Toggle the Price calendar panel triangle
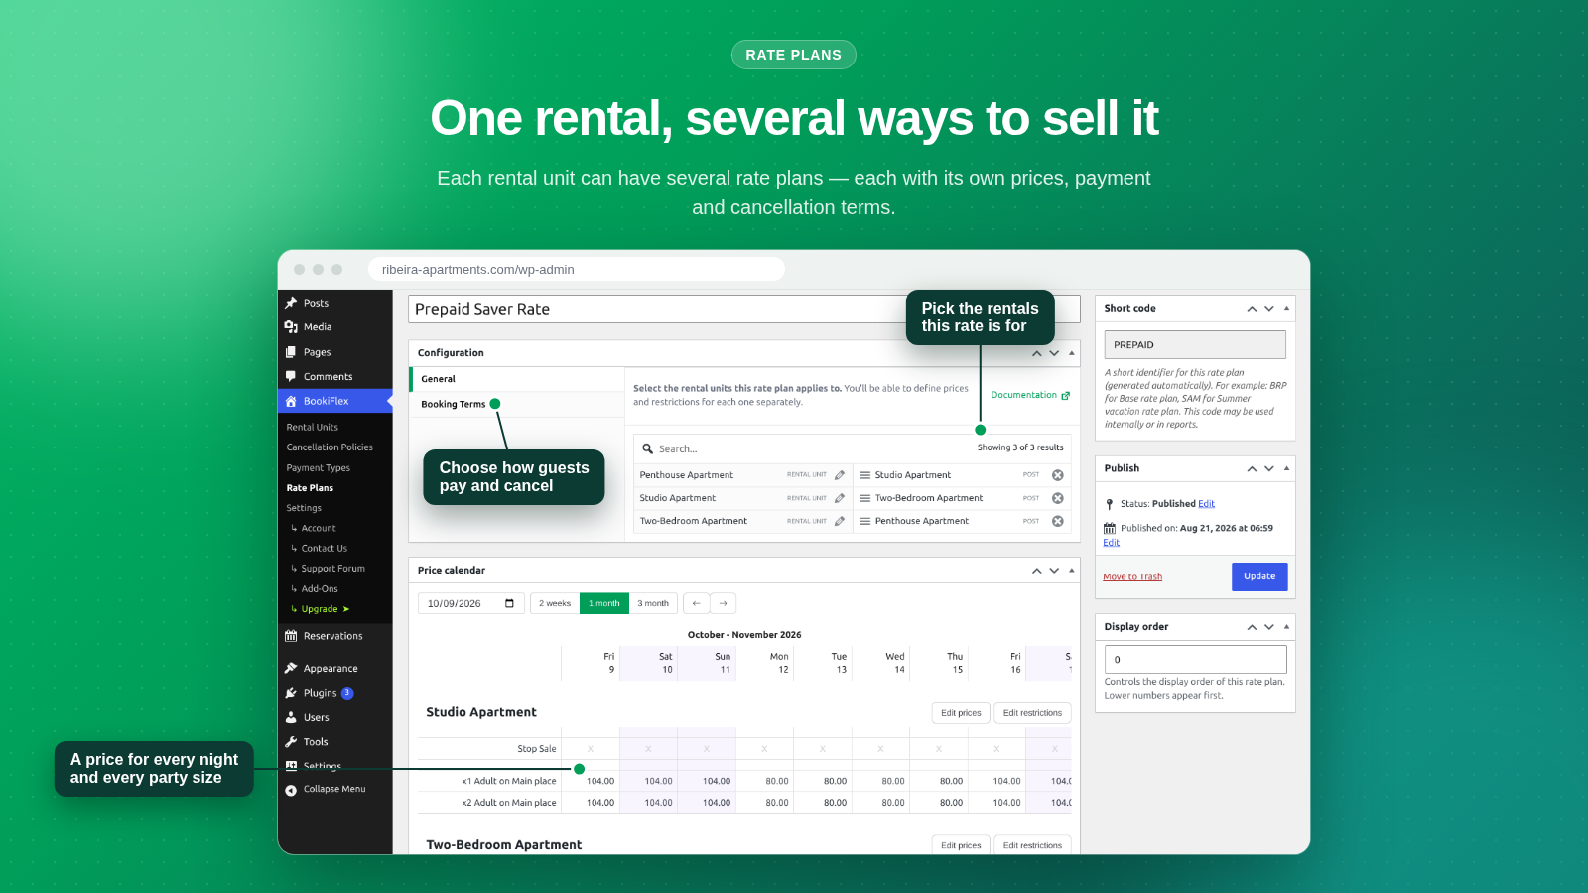 [1072, 571]
